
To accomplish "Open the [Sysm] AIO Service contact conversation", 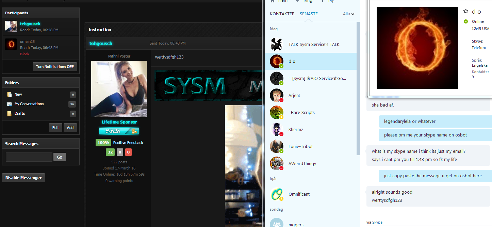I will (x=310, y=78).
